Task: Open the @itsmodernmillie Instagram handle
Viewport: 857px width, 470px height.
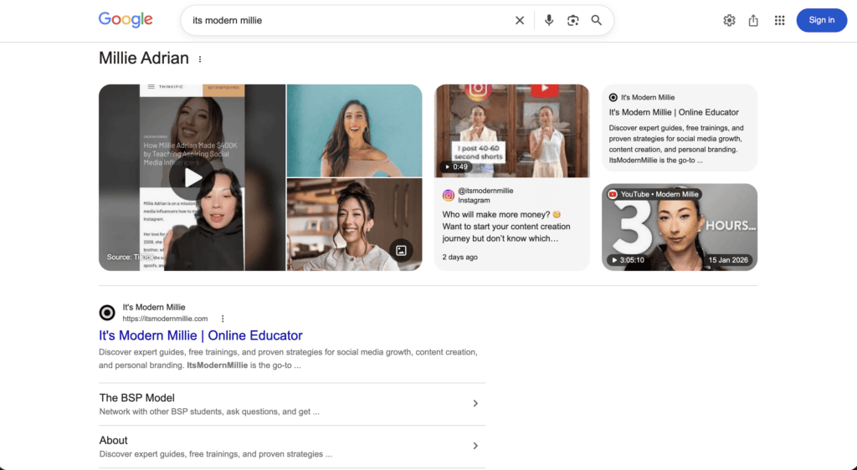Action: pyautogui.click(x=485, y=191)
